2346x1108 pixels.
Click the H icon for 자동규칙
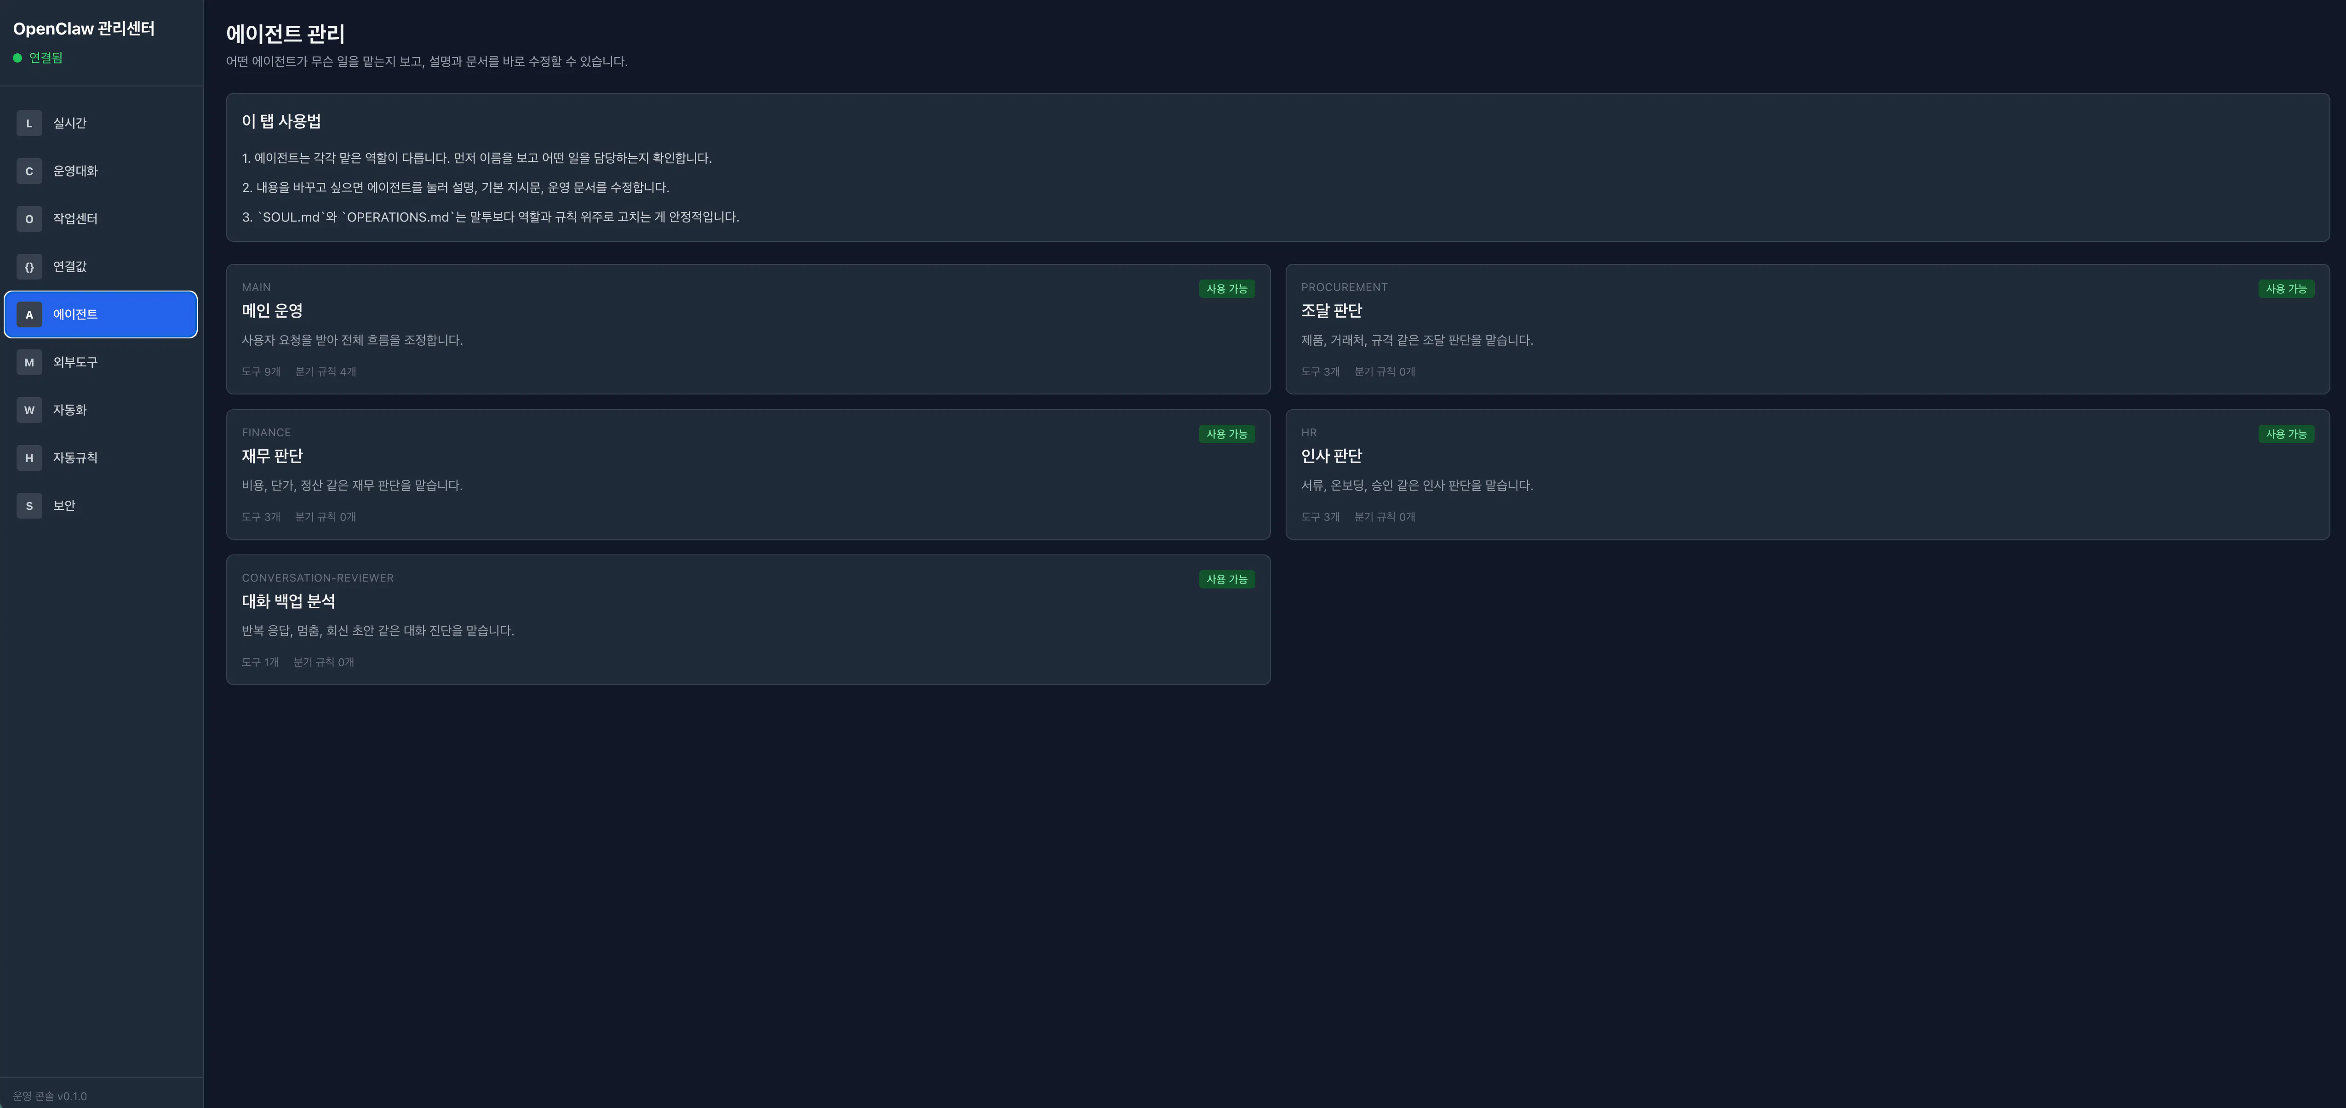(x=29, y=458)
